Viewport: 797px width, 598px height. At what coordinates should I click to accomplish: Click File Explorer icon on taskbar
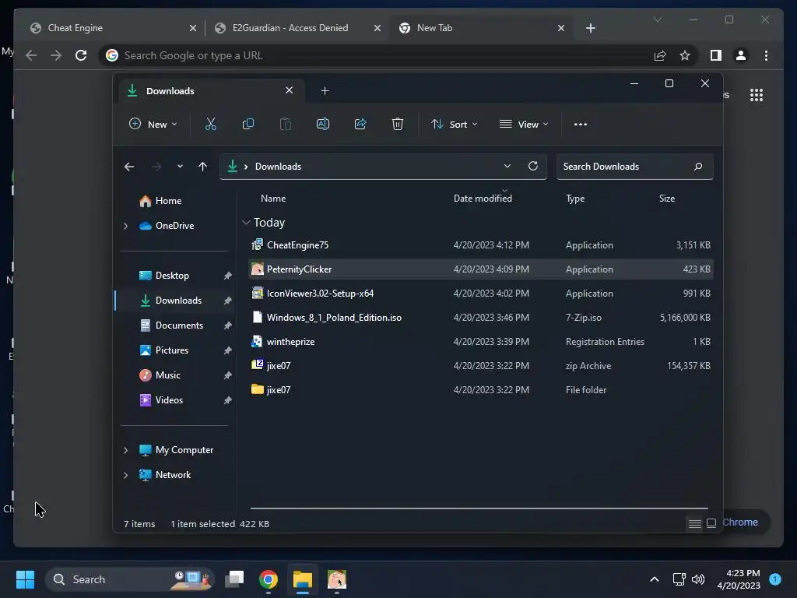pos(303,579)
